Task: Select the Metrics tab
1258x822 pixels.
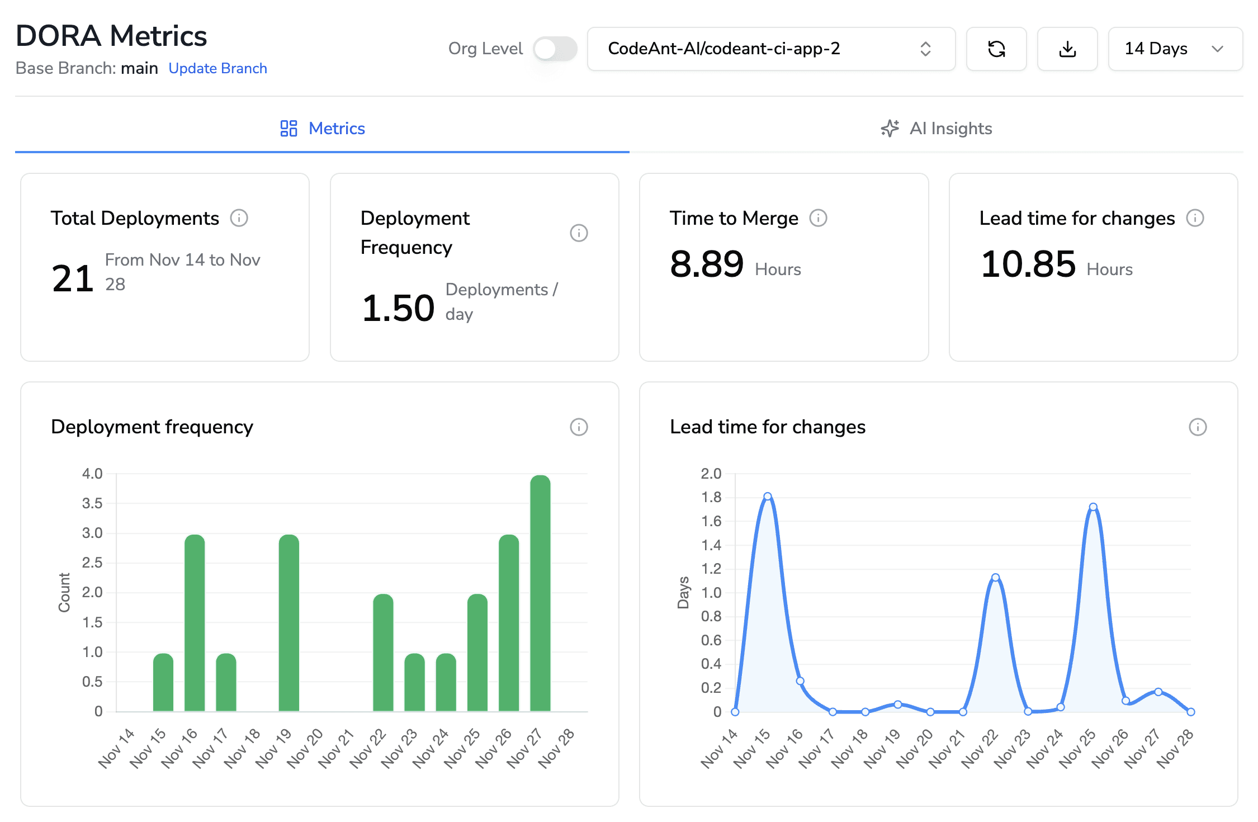Action: 337,128
